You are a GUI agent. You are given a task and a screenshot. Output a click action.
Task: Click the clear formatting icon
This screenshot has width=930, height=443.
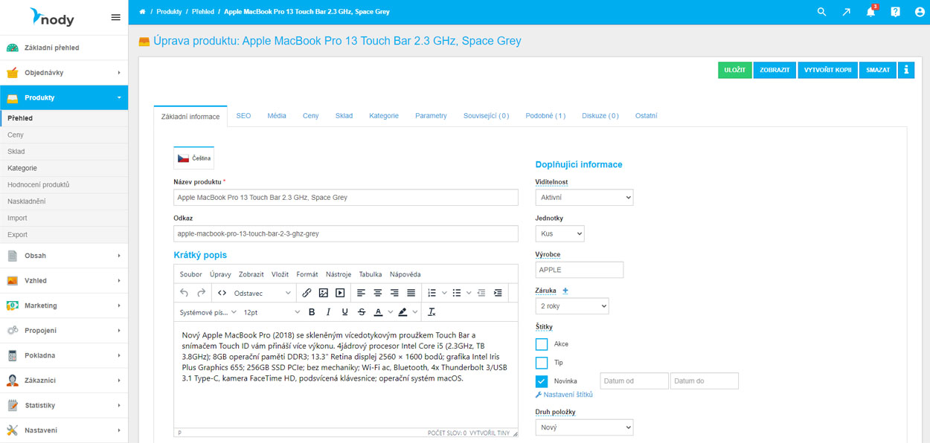coord(432,312)
